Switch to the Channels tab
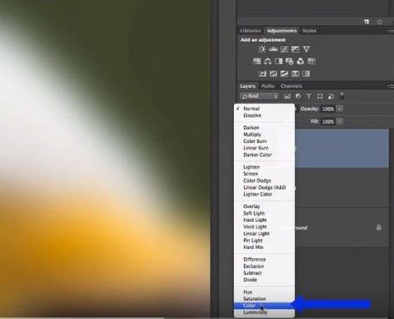The width and height of the screenshot is (394, 319). point(291,86)
